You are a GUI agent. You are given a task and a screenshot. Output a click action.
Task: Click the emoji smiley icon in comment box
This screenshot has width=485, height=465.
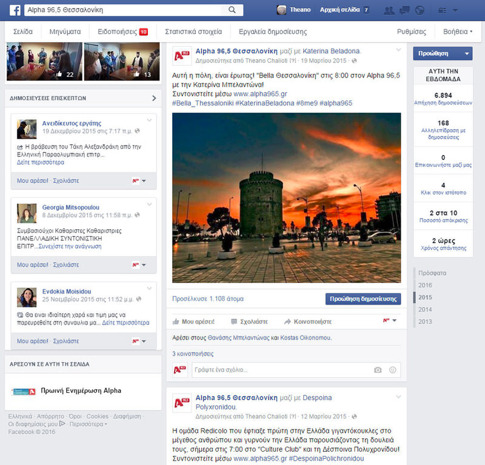[392, 370]
